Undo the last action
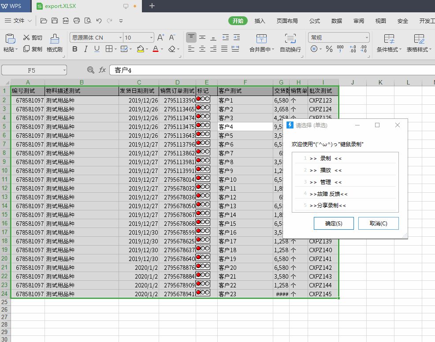Viewport: 435px width, 342px height. tap(99, 21)
